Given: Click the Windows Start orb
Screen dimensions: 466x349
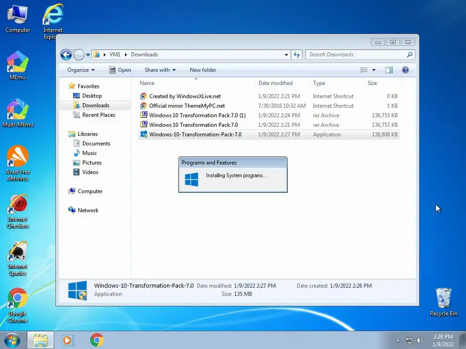Looking at the screenshot, I should pyautogui.click(x=12, y=340).
